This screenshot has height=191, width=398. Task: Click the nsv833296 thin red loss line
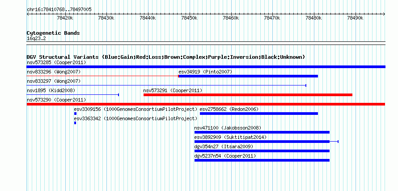point(102,76)
